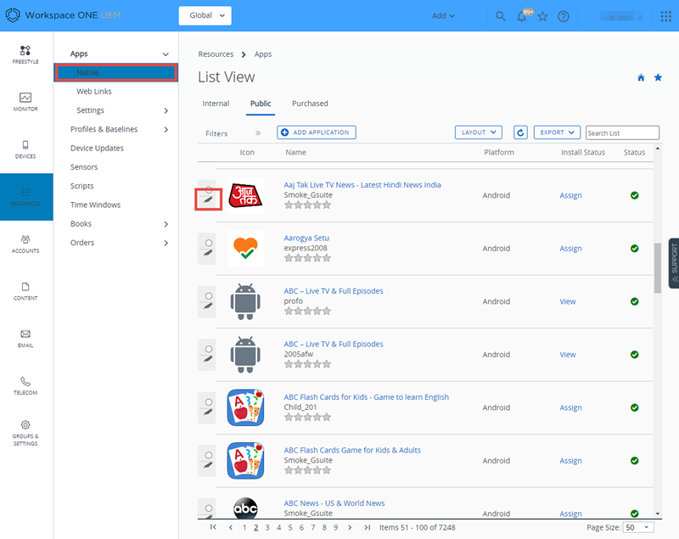Jump to the last page
The height and width of the screenshot is (539, 679).
click(x=368, y=527)
